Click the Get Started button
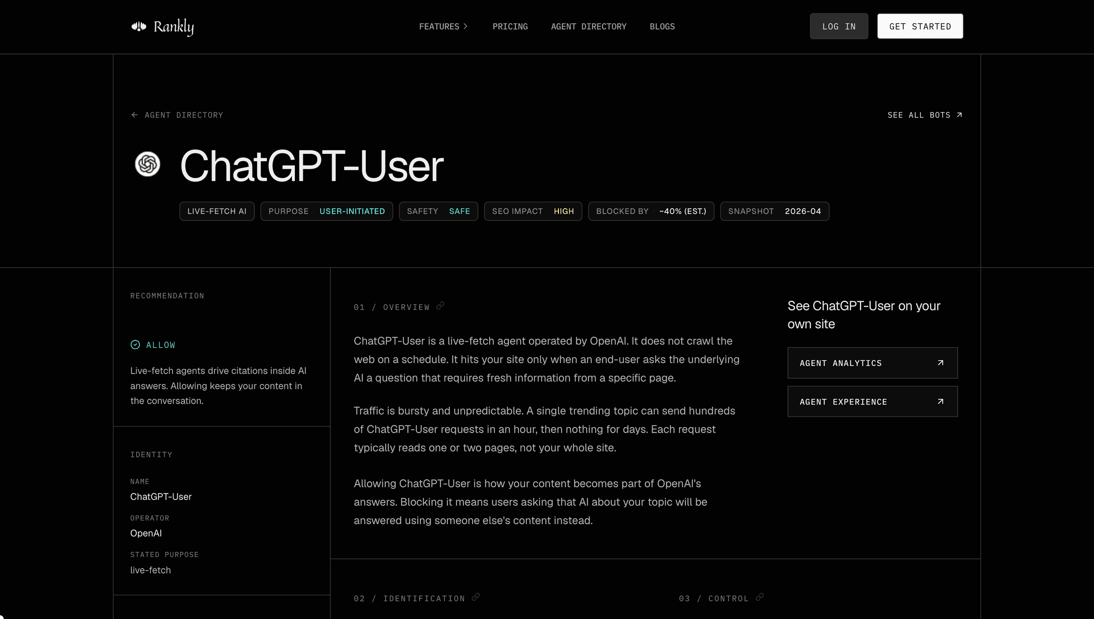 click(920, 27)
